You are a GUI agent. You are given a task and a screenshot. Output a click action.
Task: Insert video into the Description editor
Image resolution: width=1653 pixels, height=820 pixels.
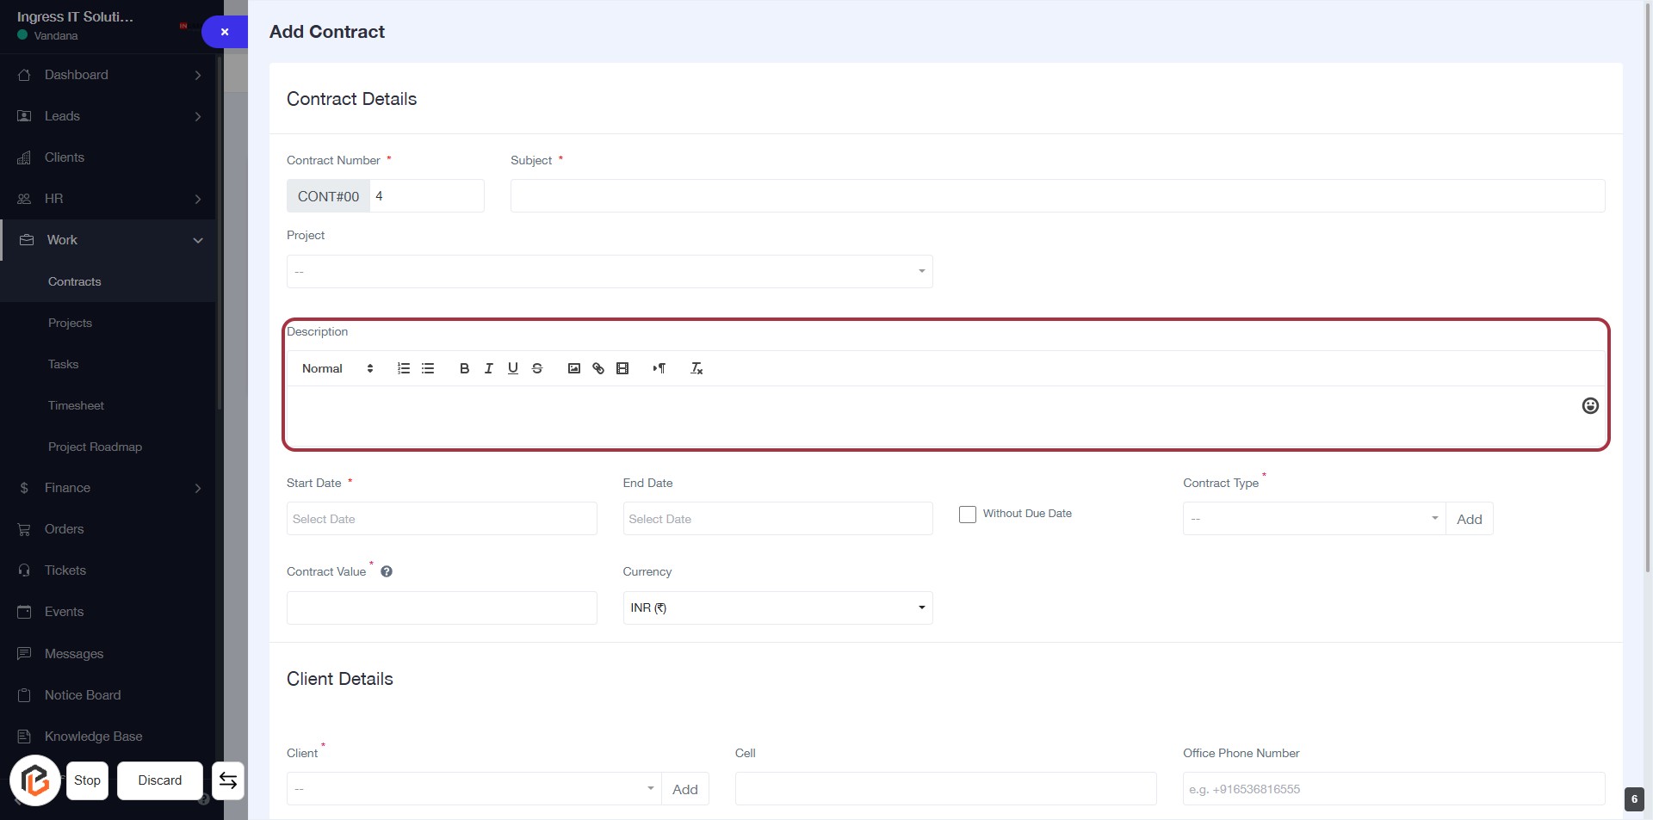coord(622,368)
